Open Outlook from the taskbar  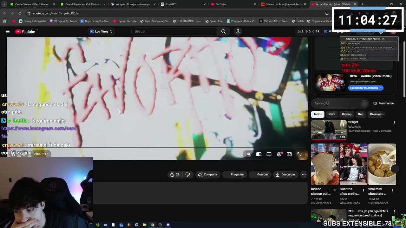(121, 225)
